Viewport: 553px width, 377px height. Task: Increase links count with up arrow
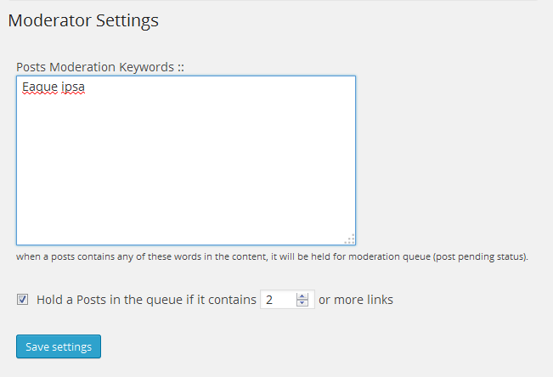tap(302, 296)
